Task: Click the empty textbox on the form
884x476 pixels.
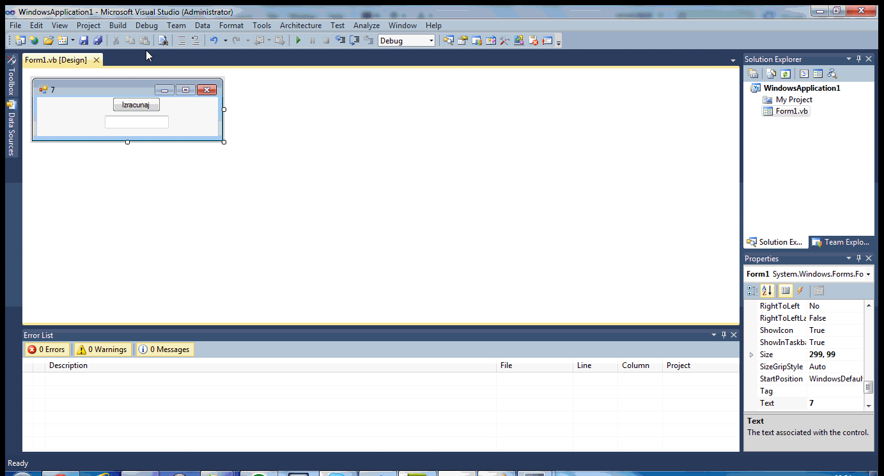Action: (x=137, y=122)
